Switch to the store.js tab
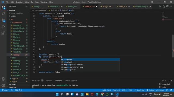This screenshot has width=174, height=97. [37, 6]
